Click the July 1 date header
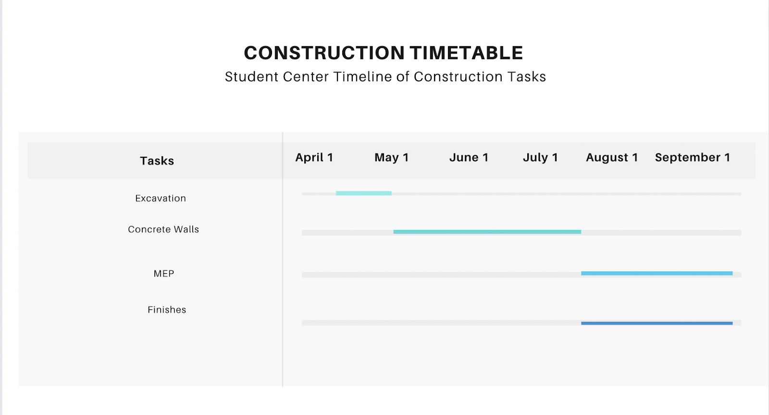This screenshot has width=769, height=415. coord(540,158)
